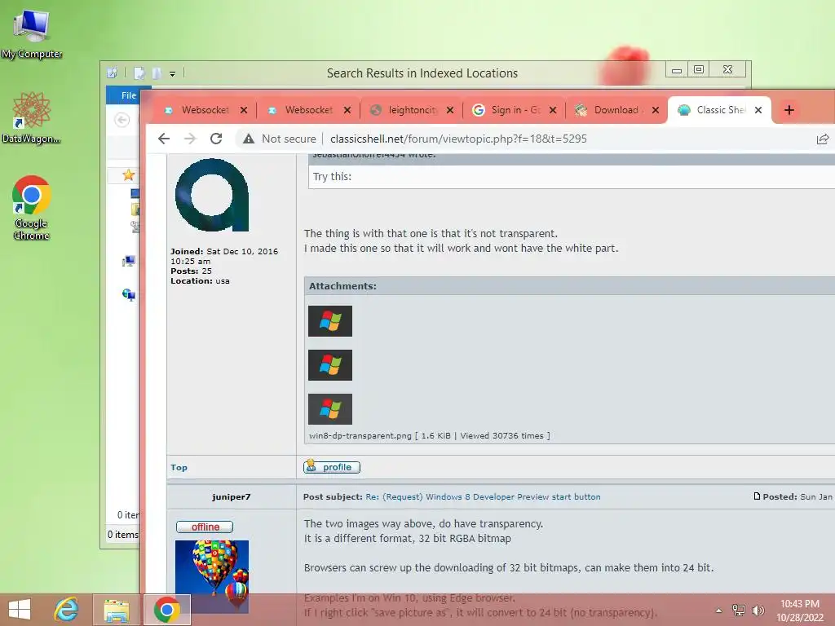The width and height of the screenshot is (835, 626).
Task: Select Classic Shell tab
Action: (x=719, y=110)
